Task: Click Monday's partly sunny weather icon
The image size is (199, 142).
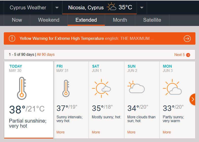Action: click(x=172, y=88)
